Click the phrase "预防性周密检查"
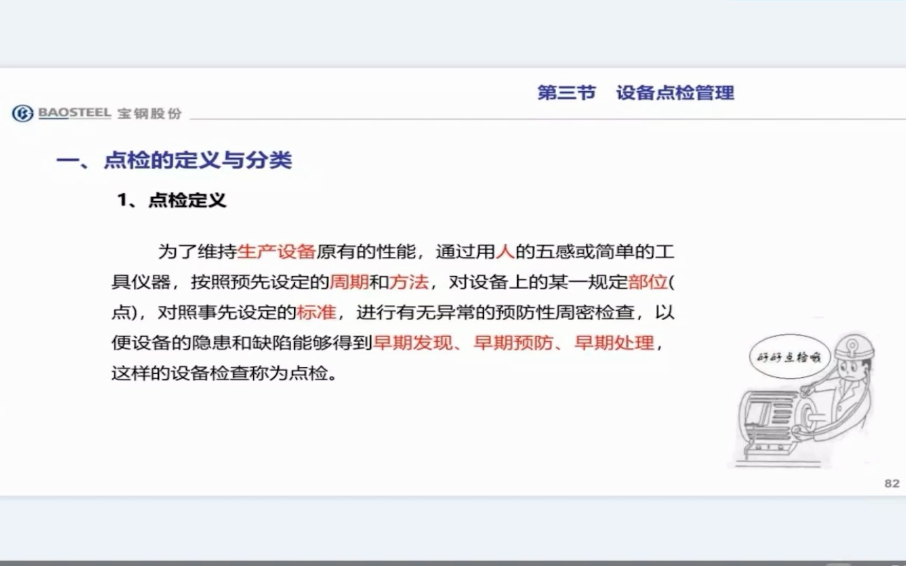 point(565,312)
